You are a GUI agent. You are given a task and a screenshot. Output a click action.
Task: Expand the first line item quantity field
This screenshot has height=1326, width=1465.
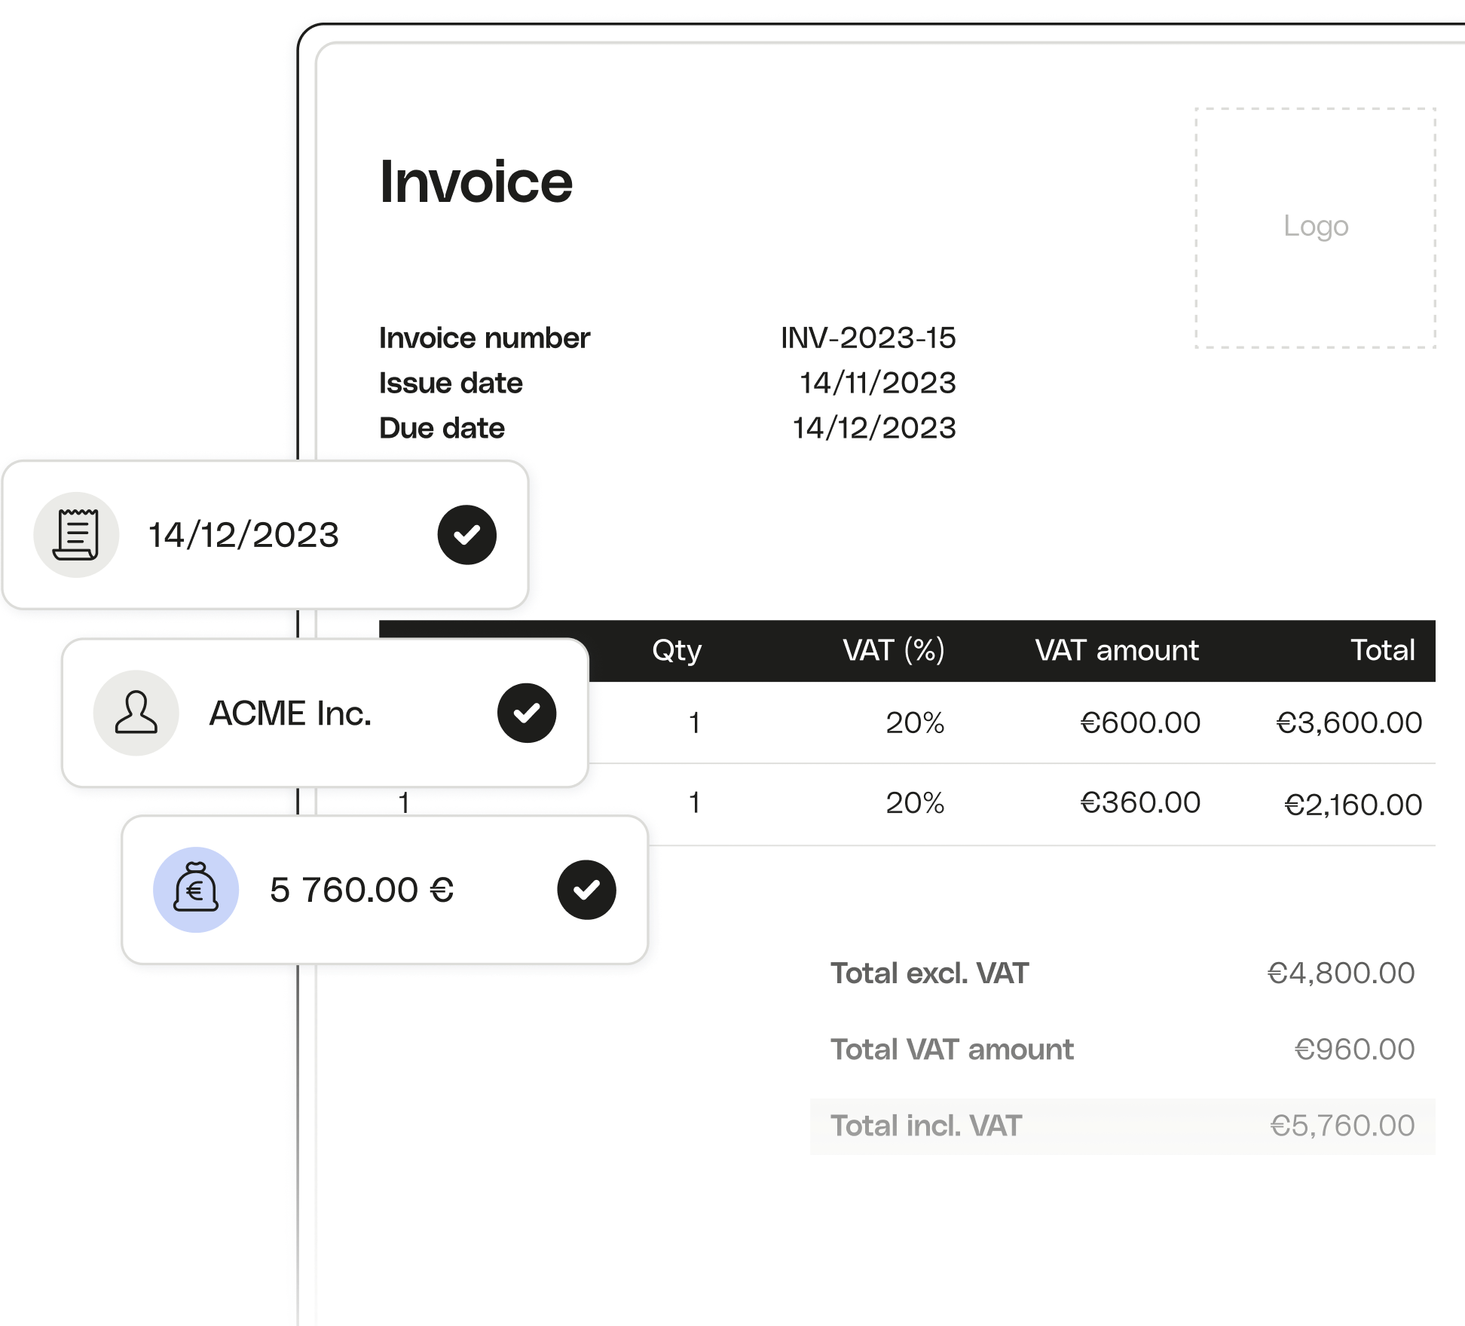pos(689,720)
